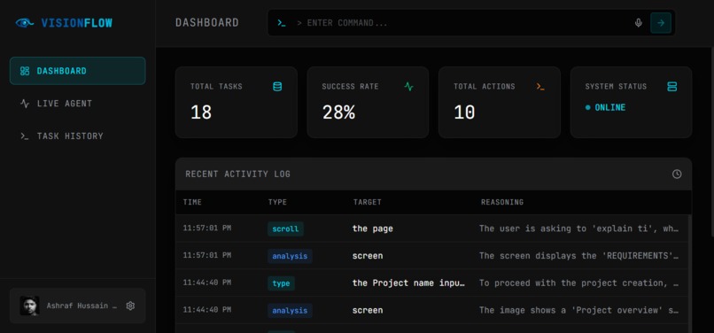Viewport: 714px width, 333px height.
Task: Click the VisionFlow eye logo icon
Action: click(25, 23)
